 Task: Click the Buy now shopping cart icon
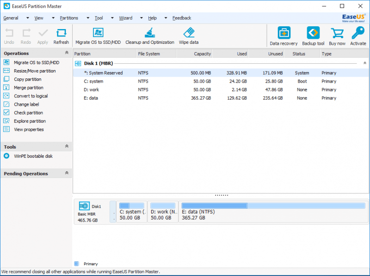(x=337, y=34)
